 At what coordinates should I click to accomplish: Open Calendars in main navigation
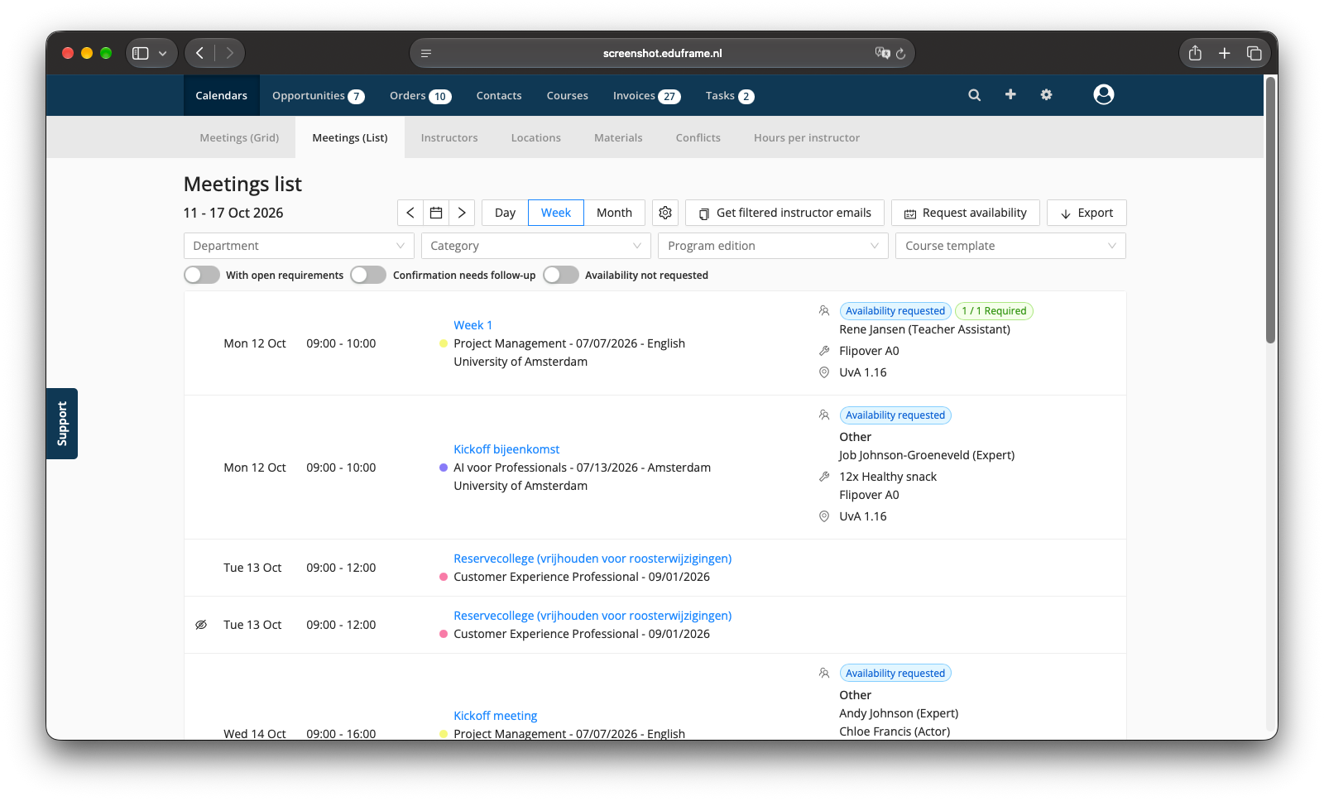point(222,95)
